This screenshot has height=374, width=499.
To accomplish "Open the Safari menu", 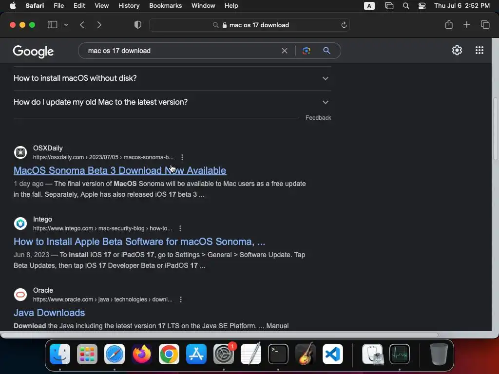I will 35,6.
